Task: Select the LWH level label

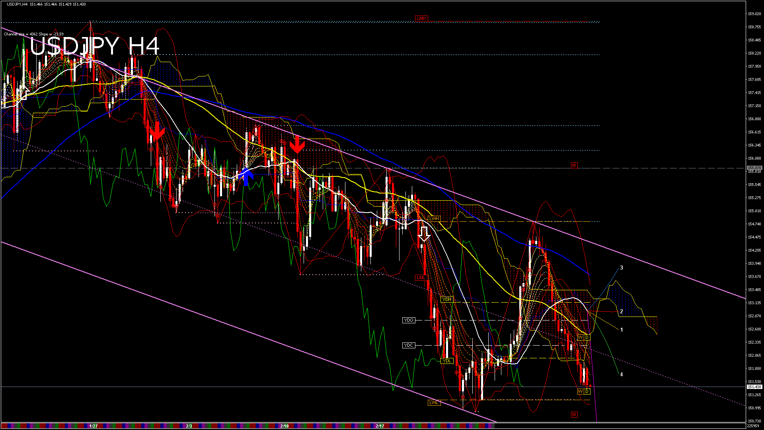Action: point(434,219)
